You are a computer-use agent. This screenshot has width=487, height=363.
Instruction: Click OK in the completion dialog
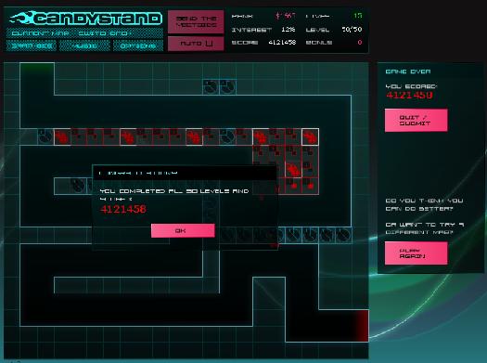[x=183, y=230]
